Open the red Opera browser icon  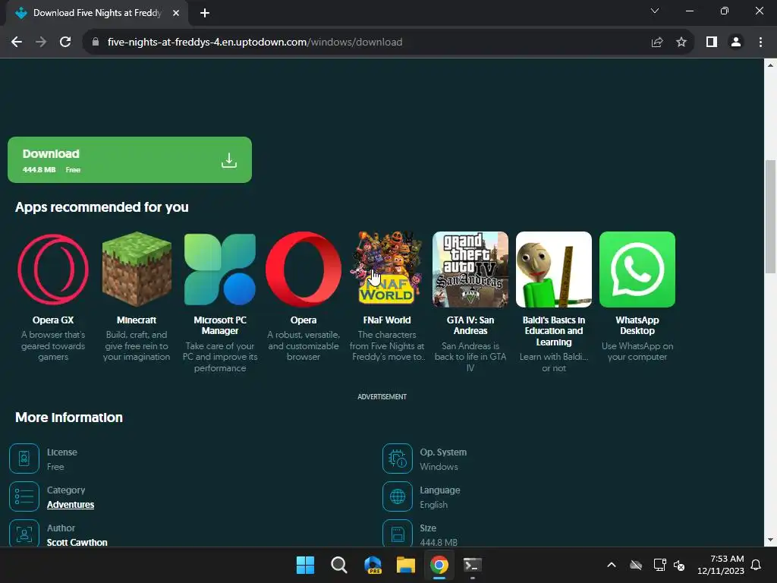[x=304, y=269]
